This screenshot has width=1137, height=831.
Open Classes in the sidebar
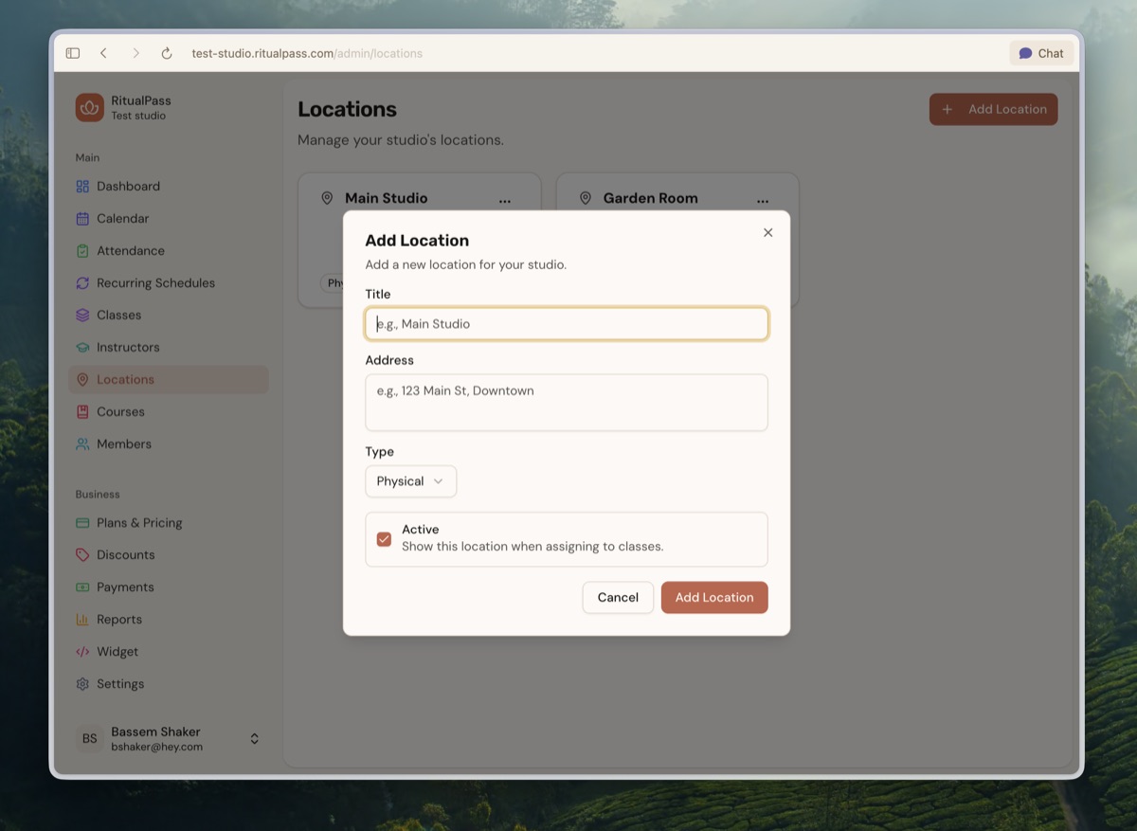pyautogui.click(x=169, y=316)
